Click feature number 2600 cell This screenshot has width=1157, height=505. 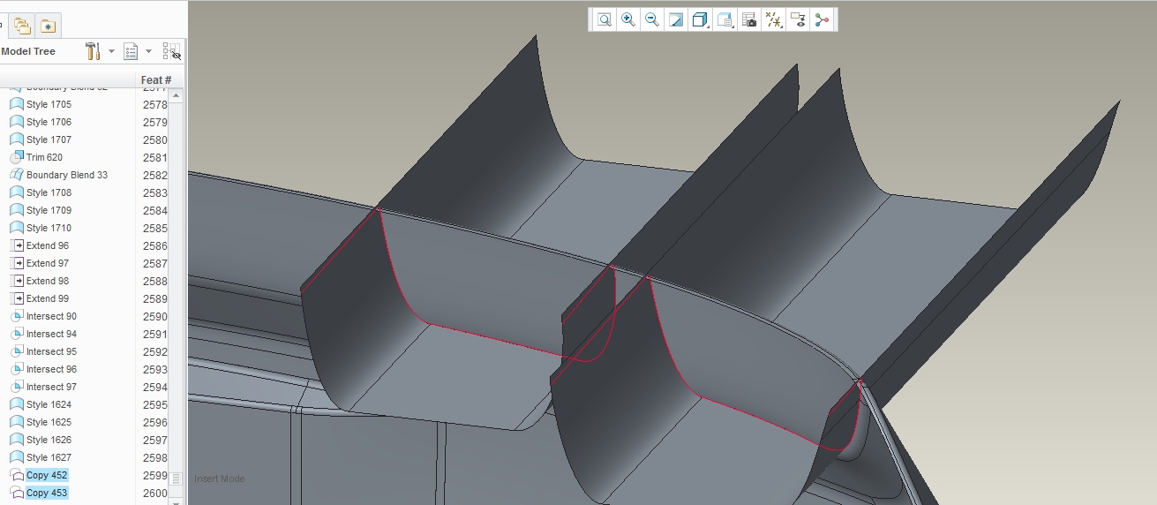coord(154,493)
